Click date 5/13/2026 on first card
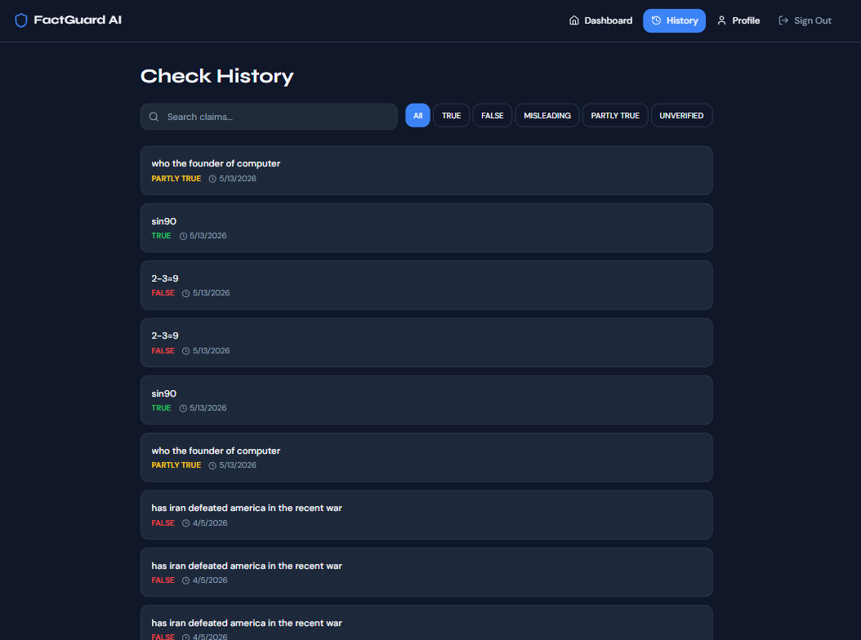The width and height of the screenshot is (861, 640). coord(238,179)
